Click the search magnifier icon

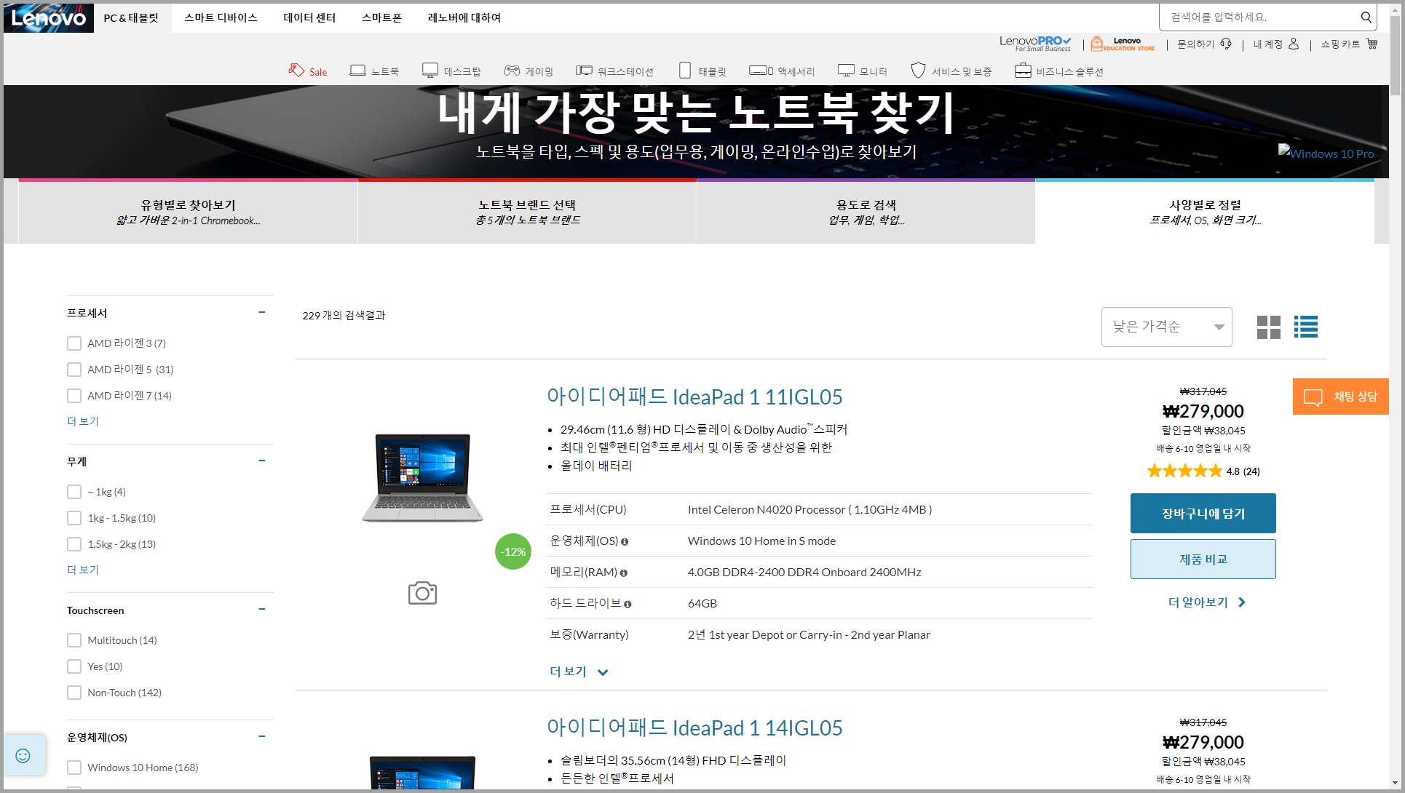pos(1366,17)
